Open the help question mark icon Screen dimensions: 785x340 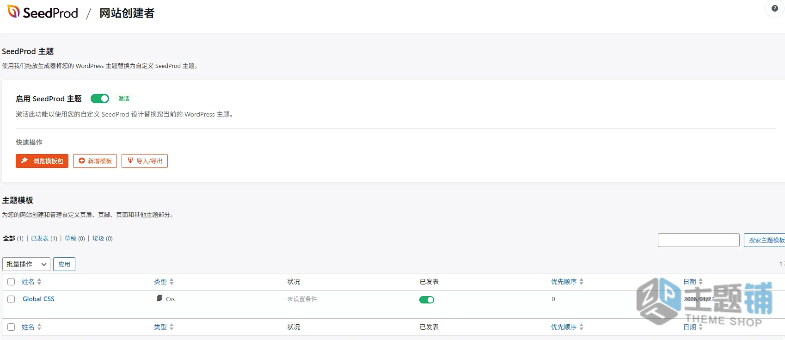775,8
